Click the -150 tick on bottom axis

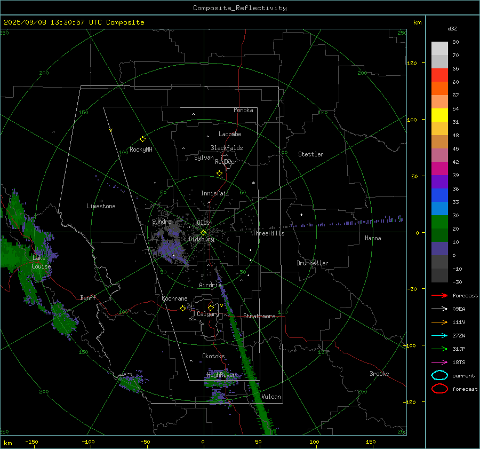click(x=31, y=442)
